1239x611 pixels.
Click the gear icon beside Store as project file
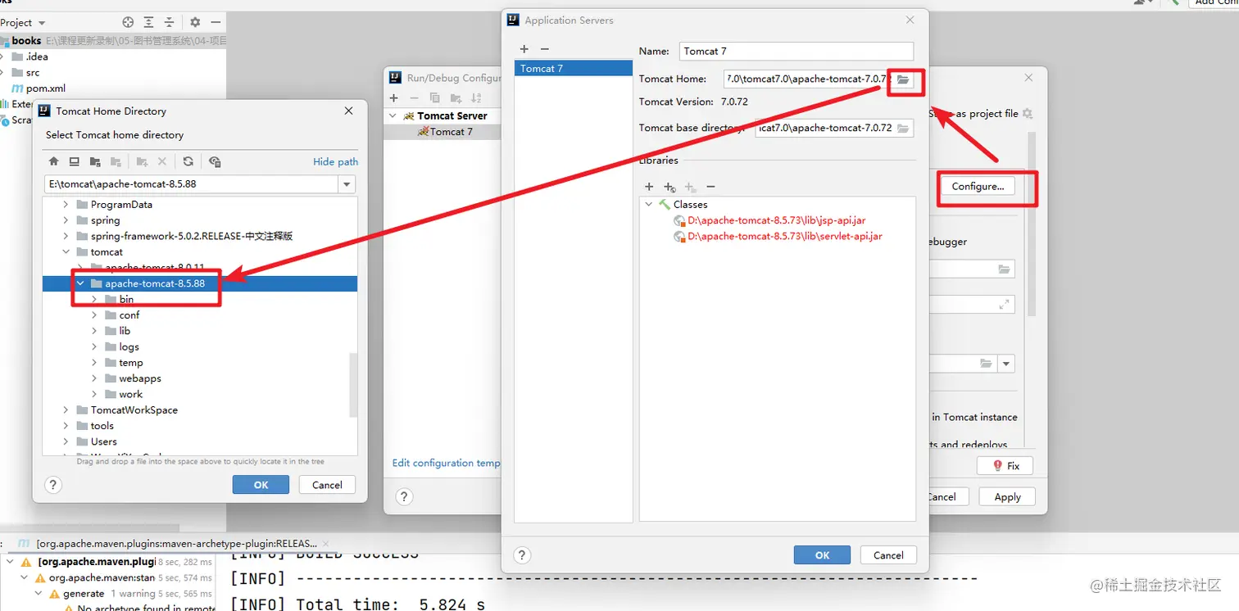(1028, 114)
